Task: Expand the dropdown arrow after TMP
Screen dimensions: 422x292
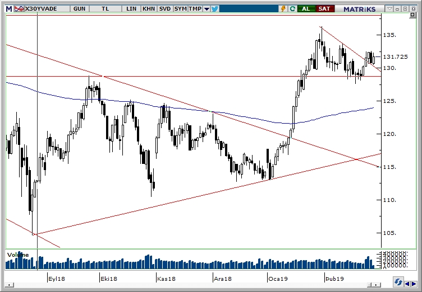Action: pos(207,9)
